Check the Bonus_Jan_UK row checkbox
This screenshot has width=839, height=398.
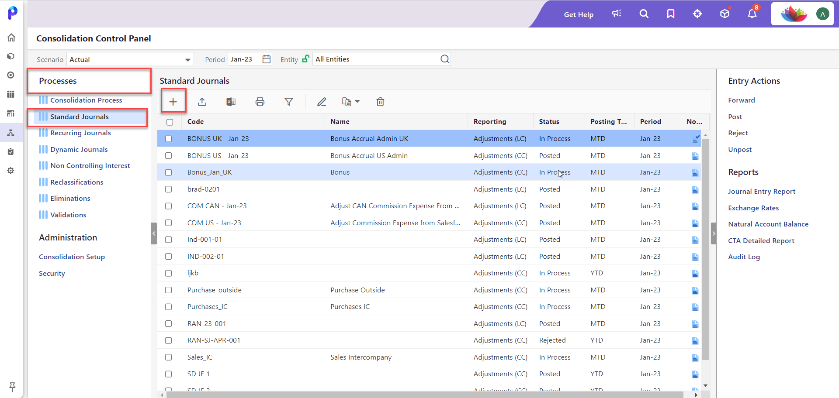(169, 172)
